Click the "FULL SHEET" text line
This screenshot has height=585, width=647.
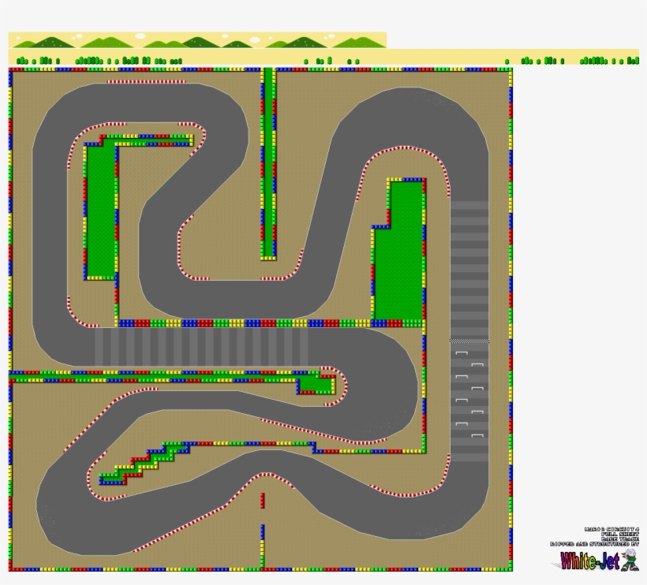coord(620,535)
